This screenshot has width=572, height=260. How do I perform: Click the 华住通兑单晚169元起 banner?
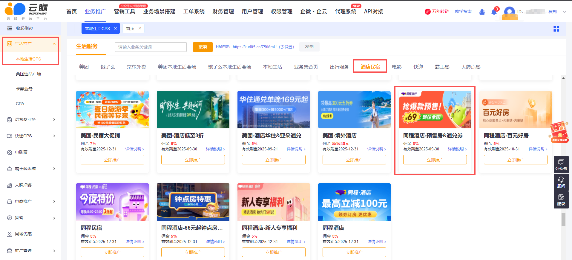pos(274,110)
